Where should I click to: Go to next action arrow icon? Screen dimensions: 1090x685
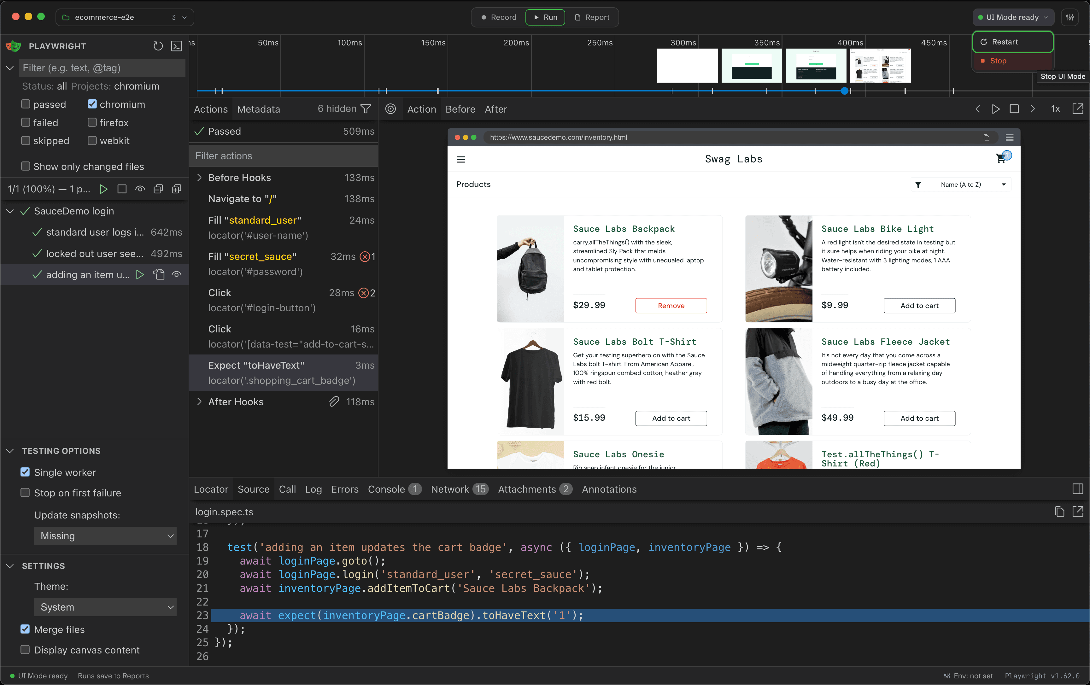(x=1033, y=109)
